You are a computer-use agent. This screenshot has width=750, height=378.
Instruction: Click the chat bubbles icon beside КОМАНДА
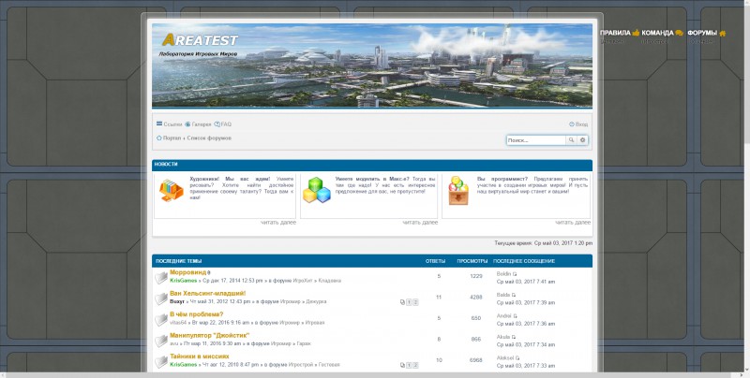coord(679,33)
